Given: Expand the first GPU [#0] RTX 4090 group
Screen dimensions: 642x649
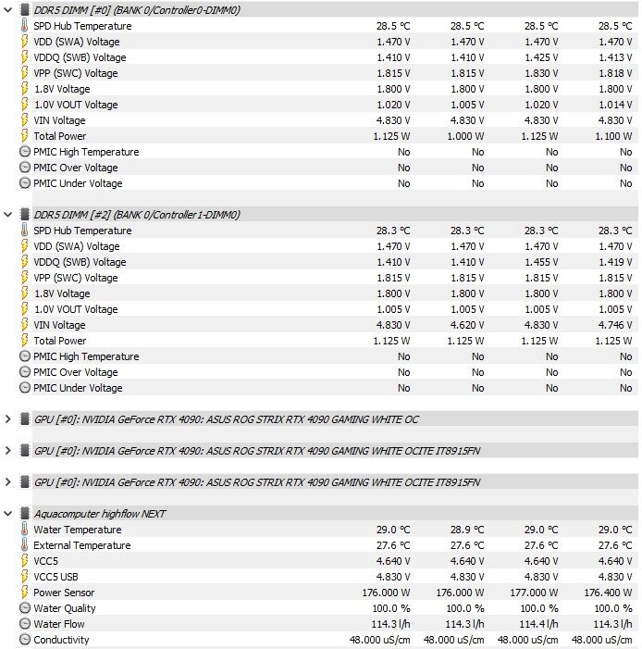Looking at the screenshot, I should pos(7,418).
